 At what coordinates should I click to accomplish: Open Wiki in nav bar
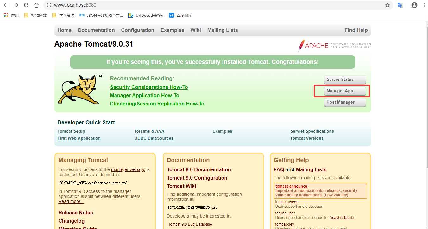tap(196, 30)
